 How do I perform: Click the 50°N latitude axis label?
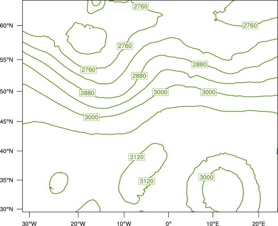pos(7,91)
